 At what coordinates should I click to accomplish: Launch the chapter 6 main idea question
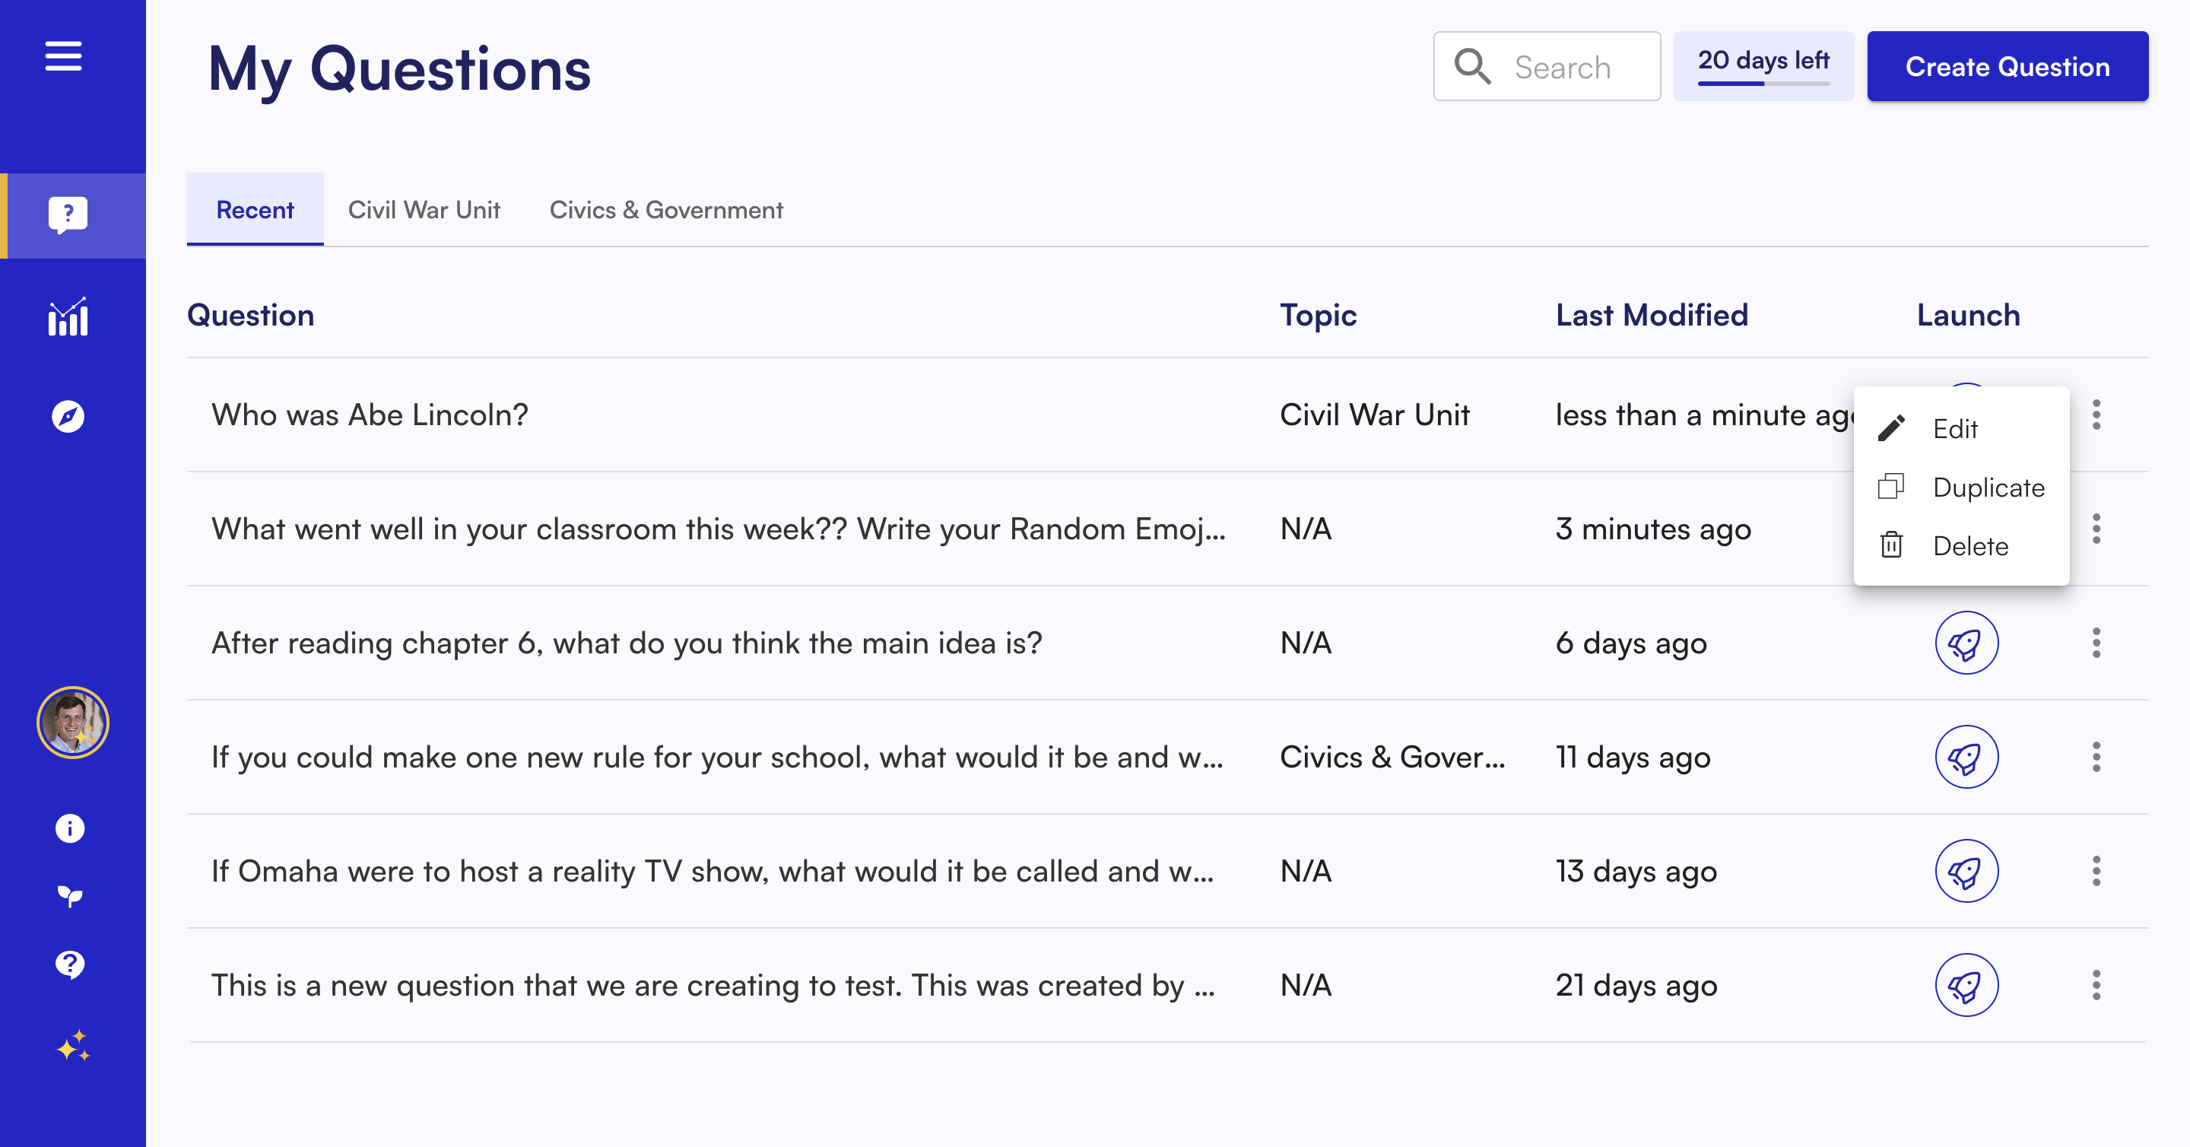tap(1966, 643)
